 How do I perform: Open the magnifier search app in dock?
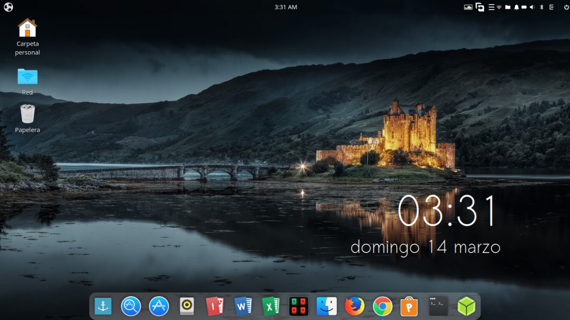pyautogui.click(x=131, y=307)
